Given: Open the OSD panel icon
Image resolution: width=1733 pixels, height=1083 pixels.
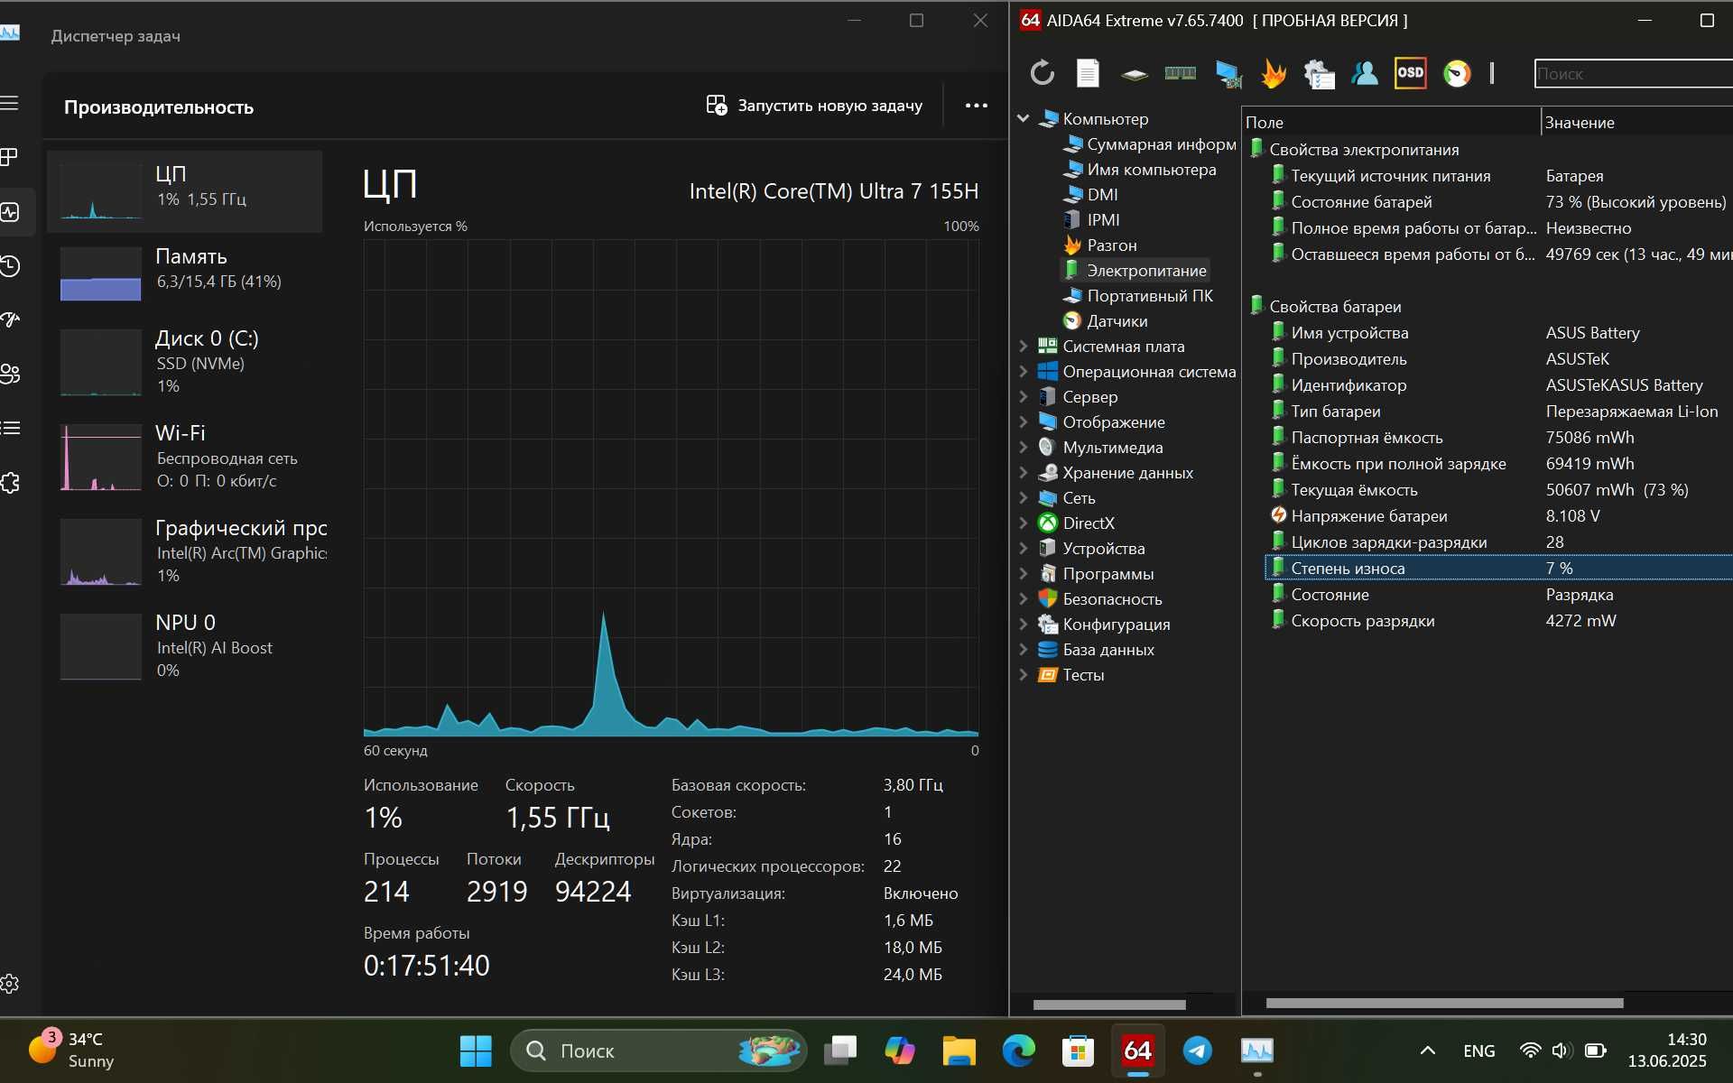Looking at the screenshot, I should pyautogui.click(x=1411, y=73).
